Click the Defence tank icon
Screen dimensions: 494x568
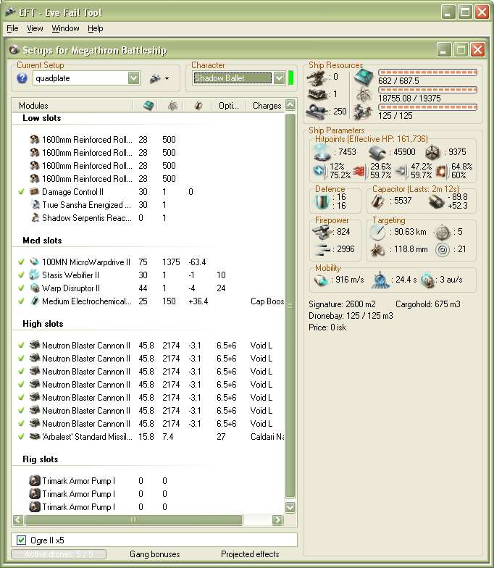322,201
